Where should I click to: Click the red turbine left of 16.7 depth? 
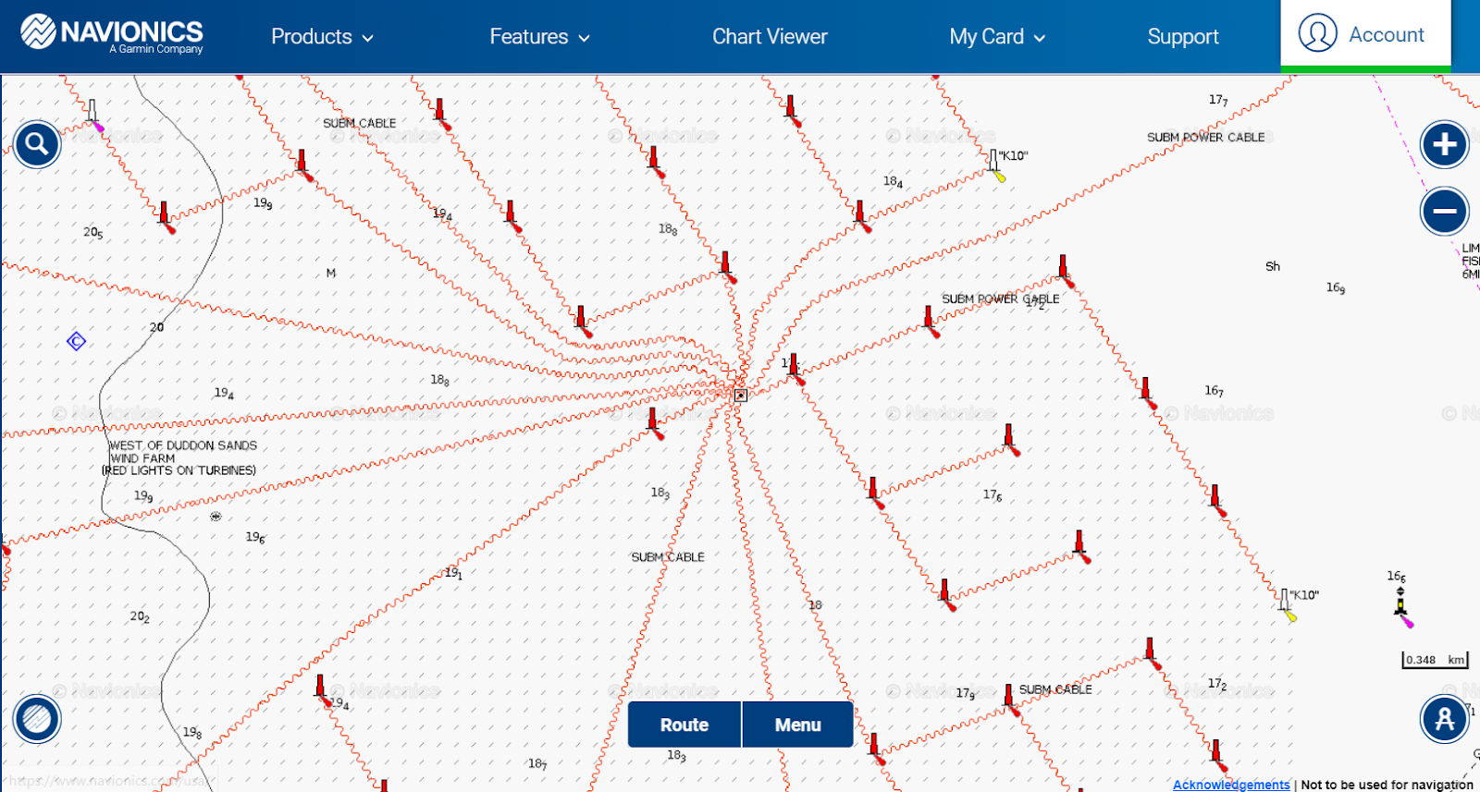1147,393
